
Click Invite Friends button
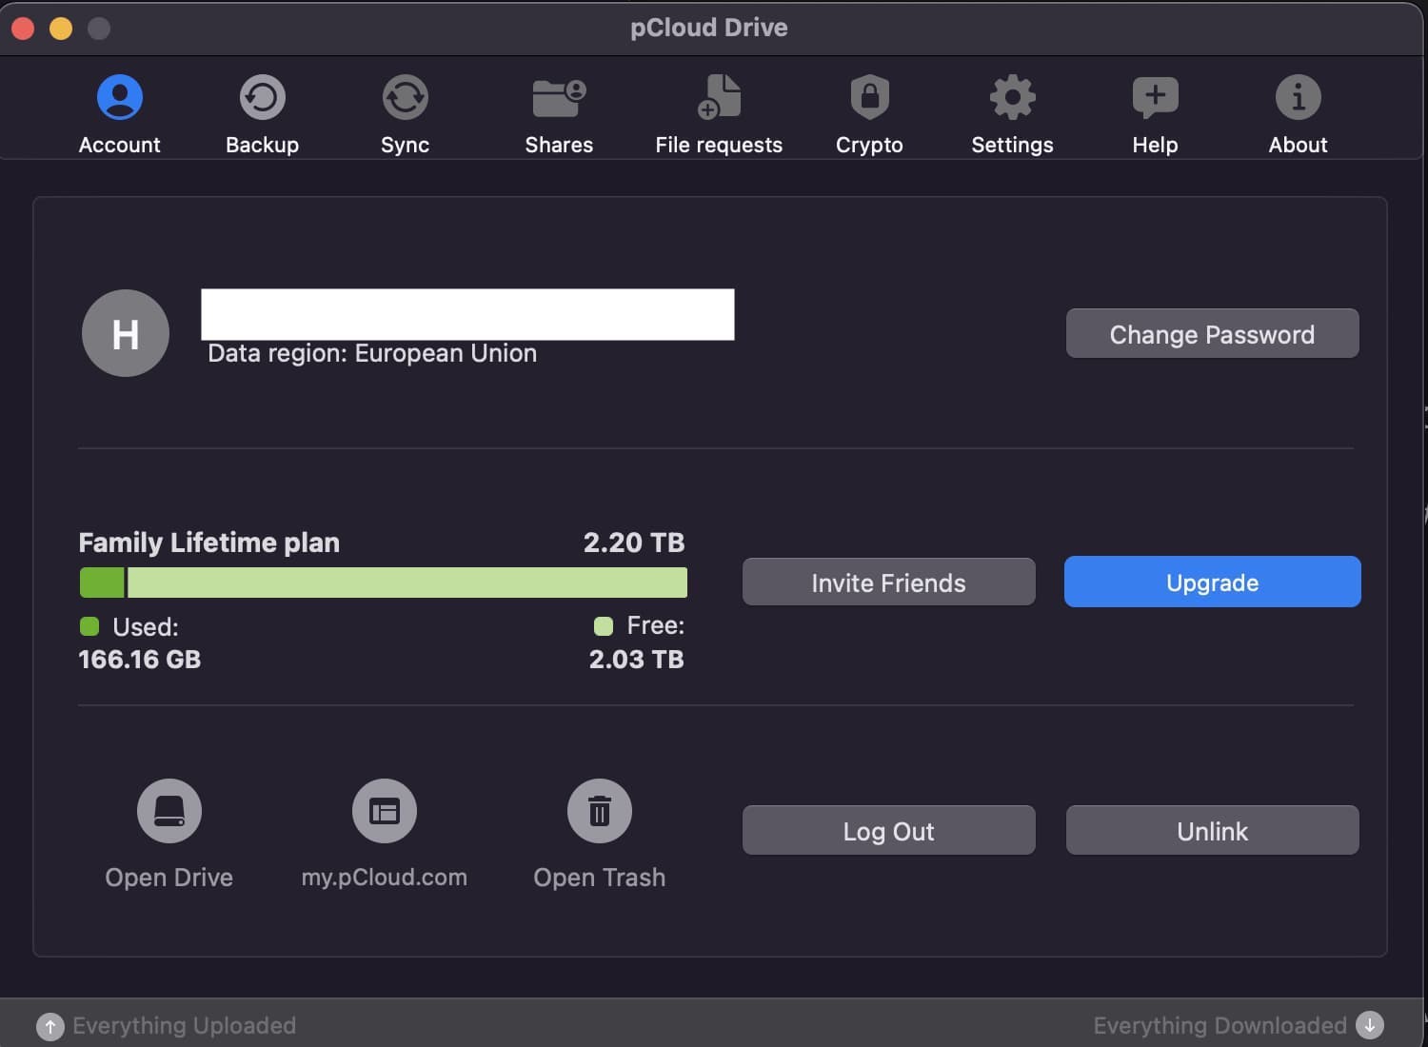888,583
